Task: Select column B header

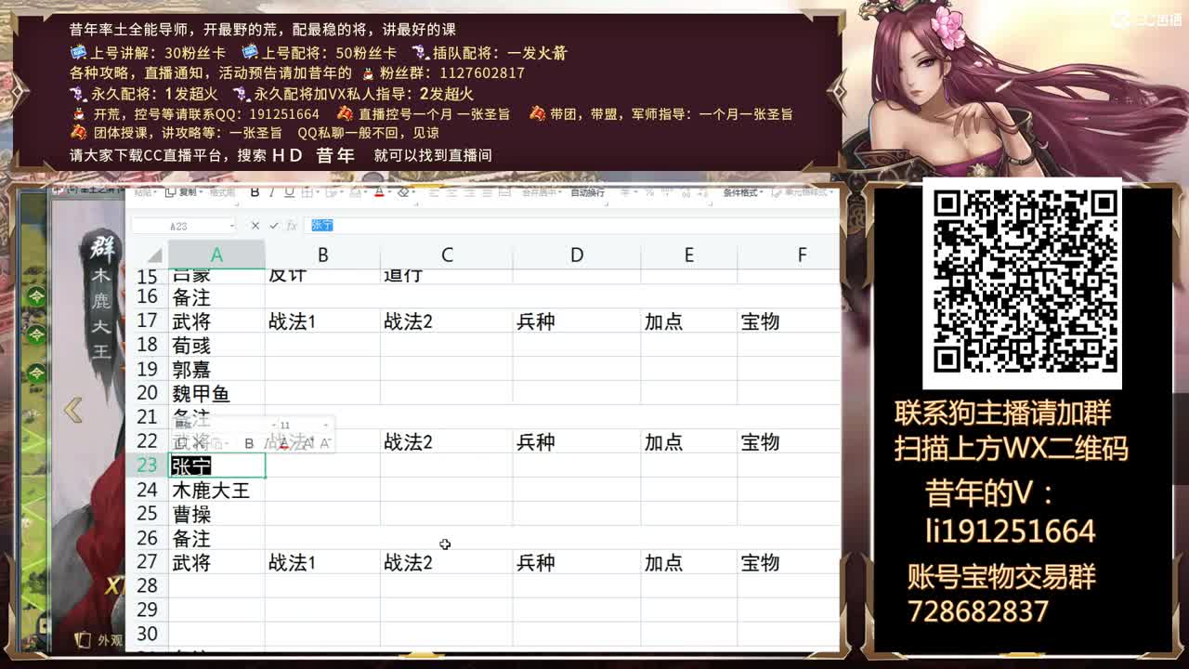Action: (322, 255)
